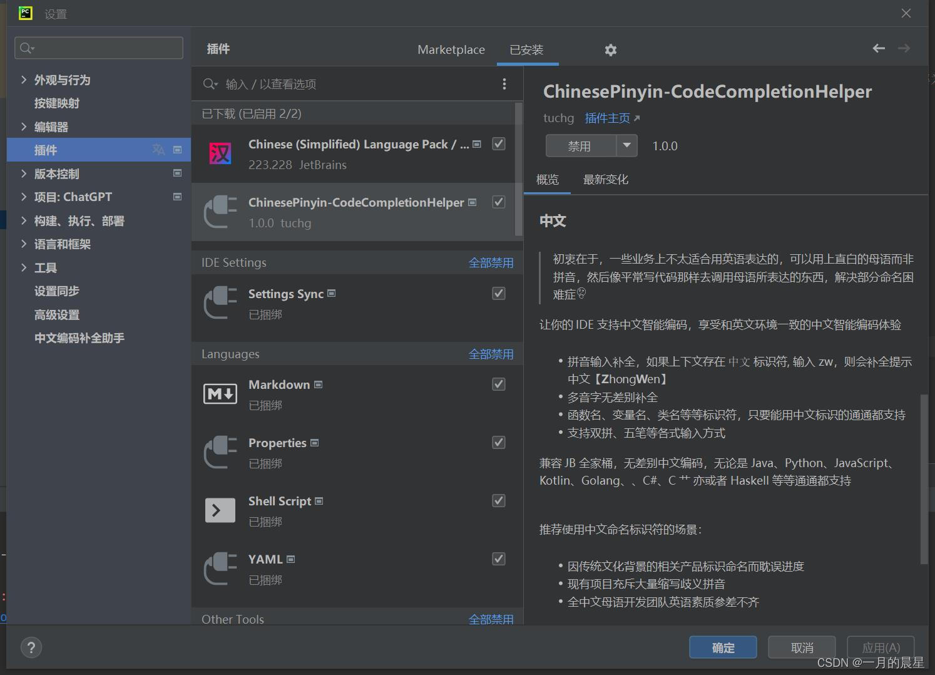Select 中文编码补全助手 settings page
Image resolution: width=935 pixels, height=675 pixels.
point(79,338)
